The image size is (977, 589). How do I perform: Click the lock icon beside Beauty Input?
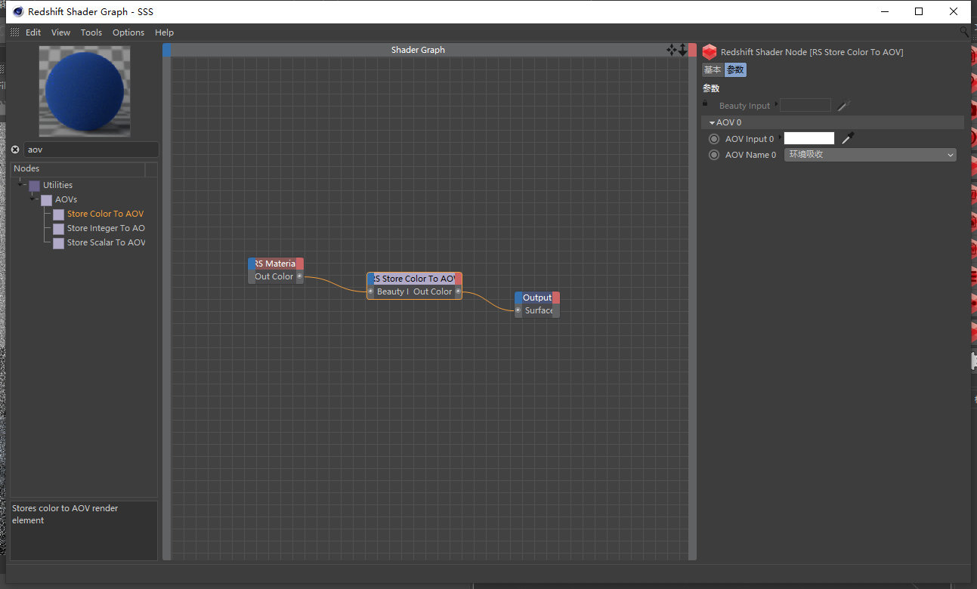[705, 103]
